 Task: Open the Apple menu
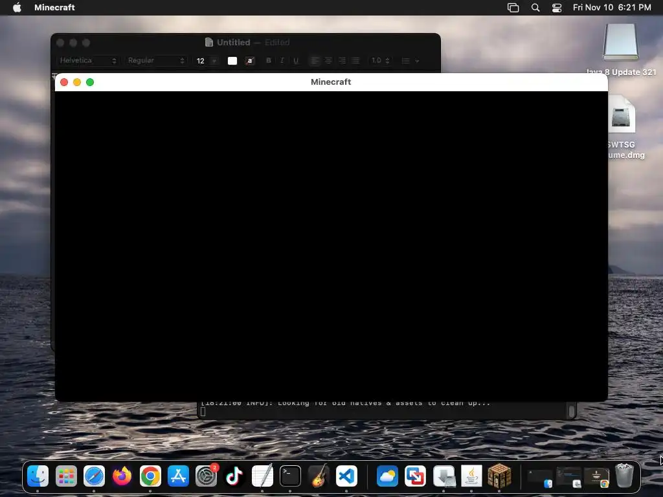tap(17, 7)
